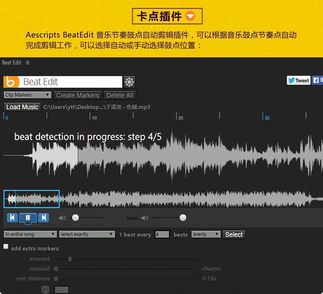323x294 pixels.
Task: Open the Clip Markers dropdown
Action: tap(28, 95)
